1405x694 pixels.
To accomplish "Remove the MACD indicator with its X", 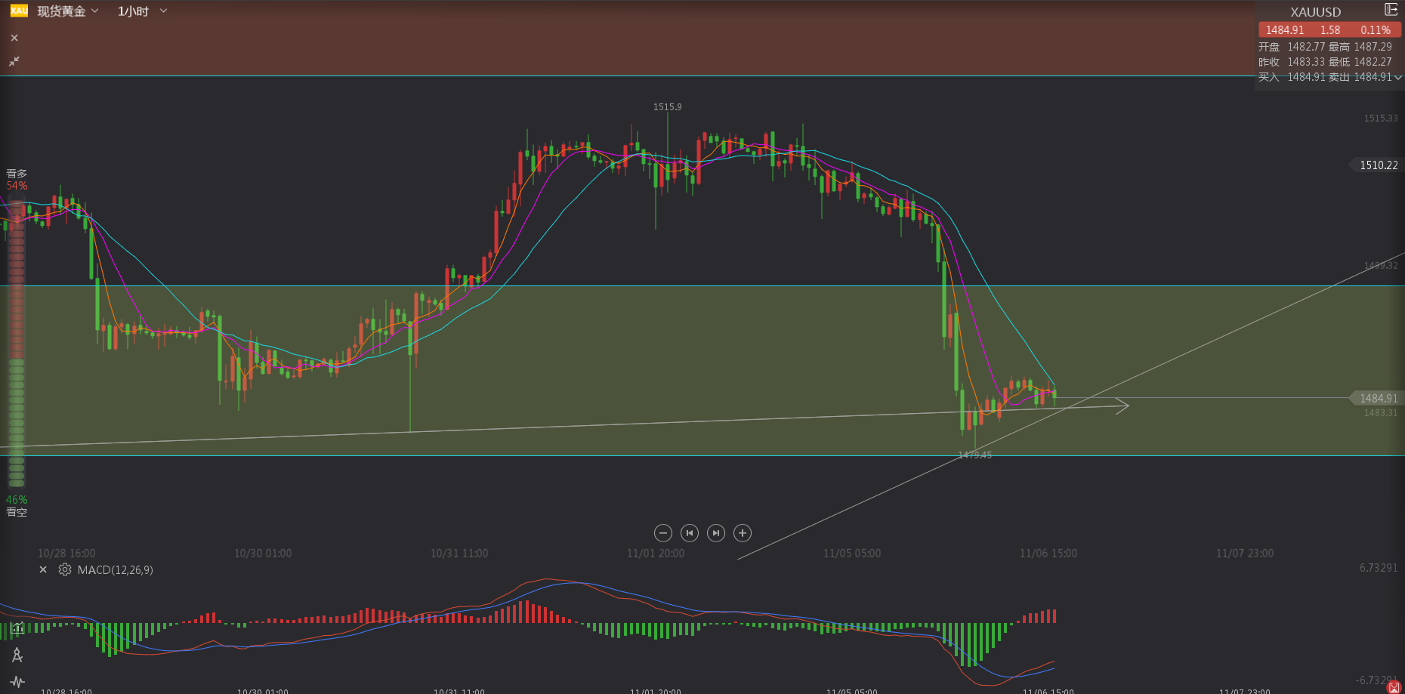I will (43, 570).
